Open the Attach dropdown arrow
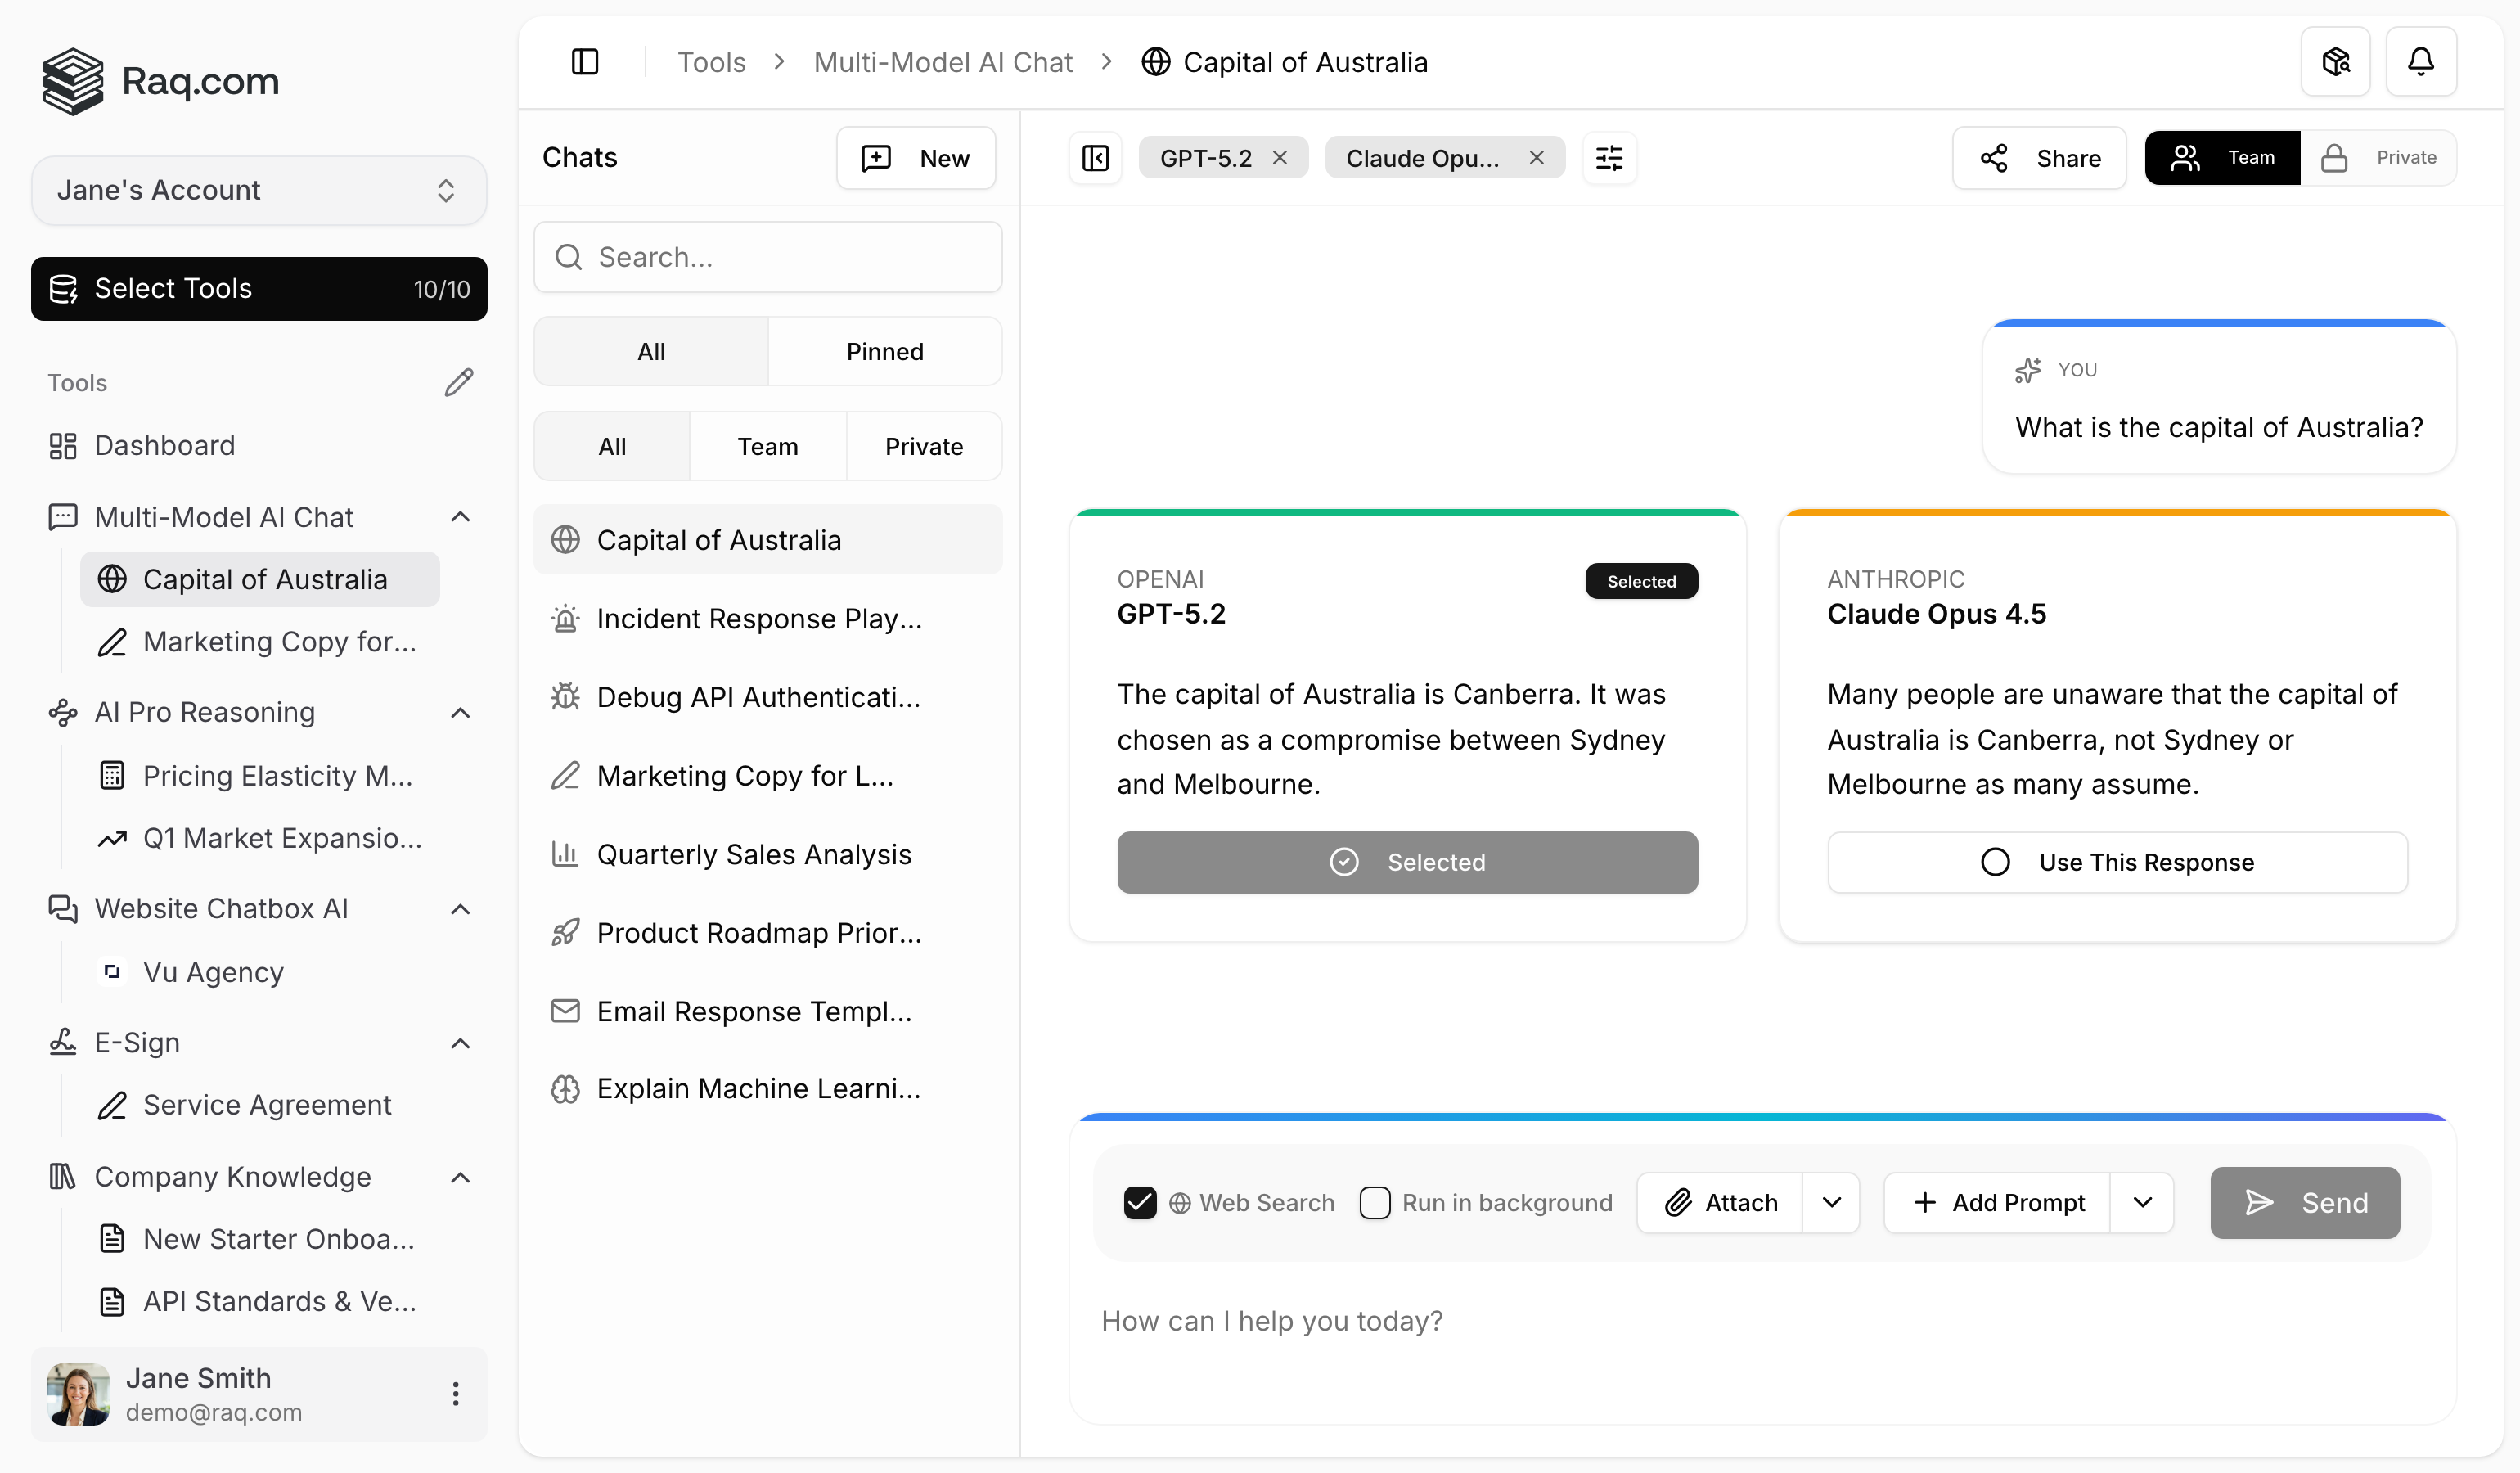The height and width of the screenshot is (1473, 2520). tap(1831, 1202)
